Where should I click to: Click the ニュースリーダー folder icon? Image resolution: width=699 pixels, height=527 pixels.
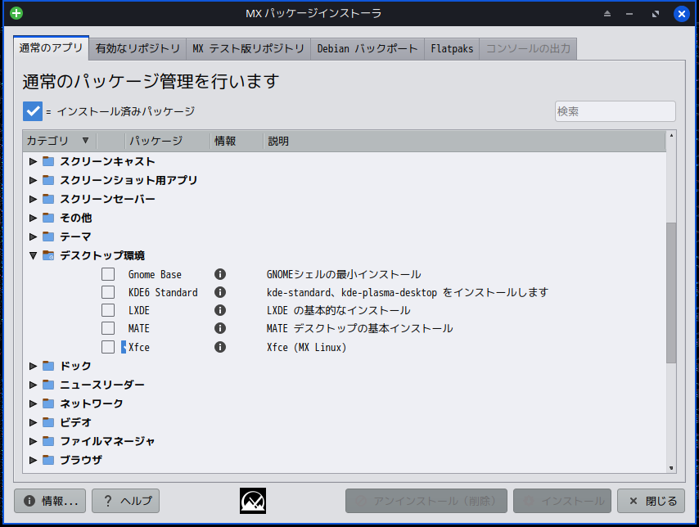click(x=48, y=385)
